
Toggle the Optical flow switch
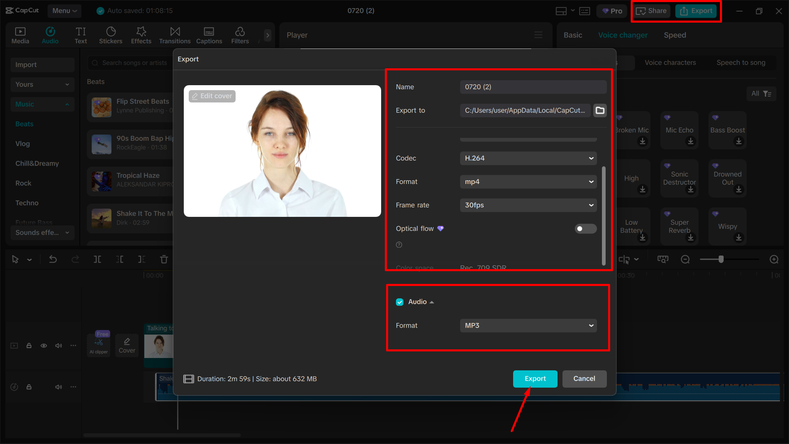585,228
